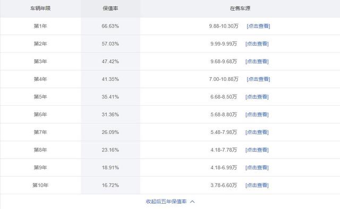Select the 9.88-10.30万 price range
The image size is (340, 209).
coord(224,26)
